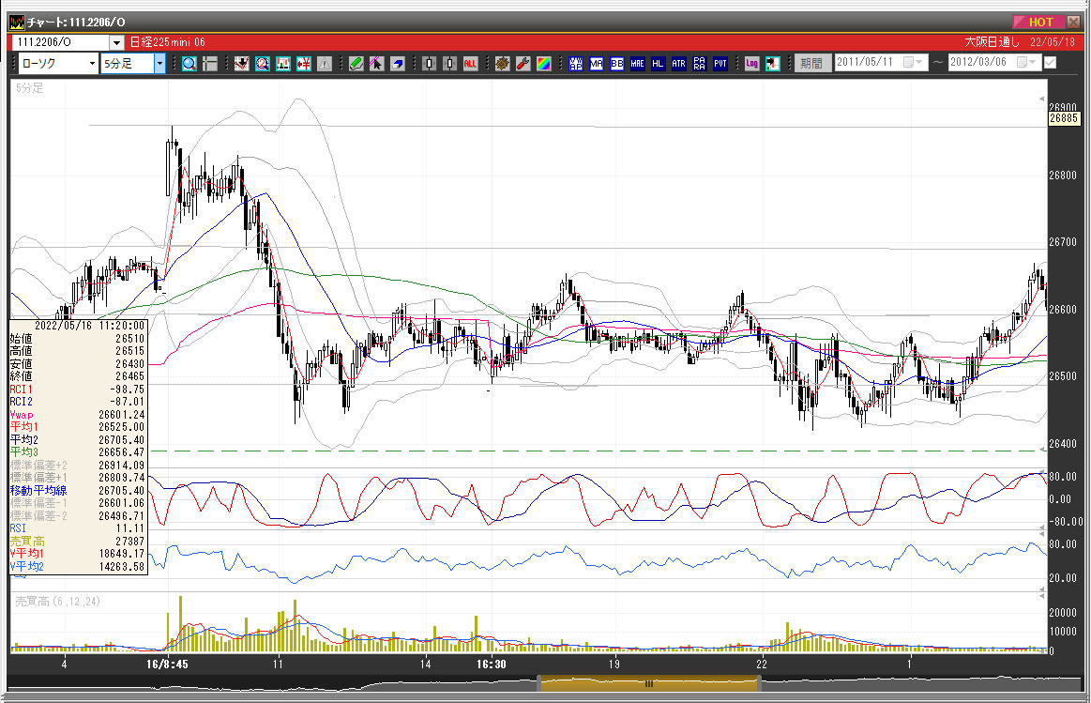Click the 大阪日通し session label
This screenshot has height=703, width=1091.
[992, 42]
